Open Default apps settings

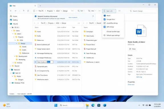[113, 35]
